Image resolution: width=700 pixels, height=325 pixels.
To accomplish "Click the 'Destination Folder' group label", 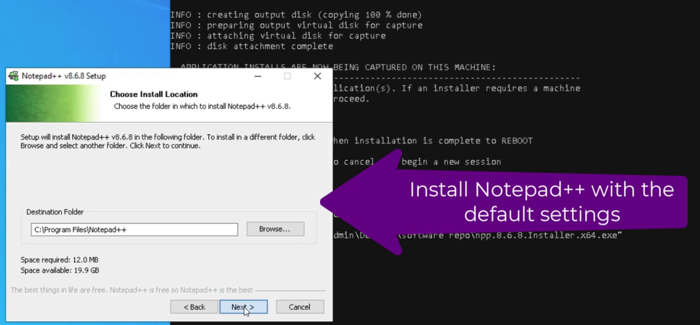I will (x=55, y=212).
